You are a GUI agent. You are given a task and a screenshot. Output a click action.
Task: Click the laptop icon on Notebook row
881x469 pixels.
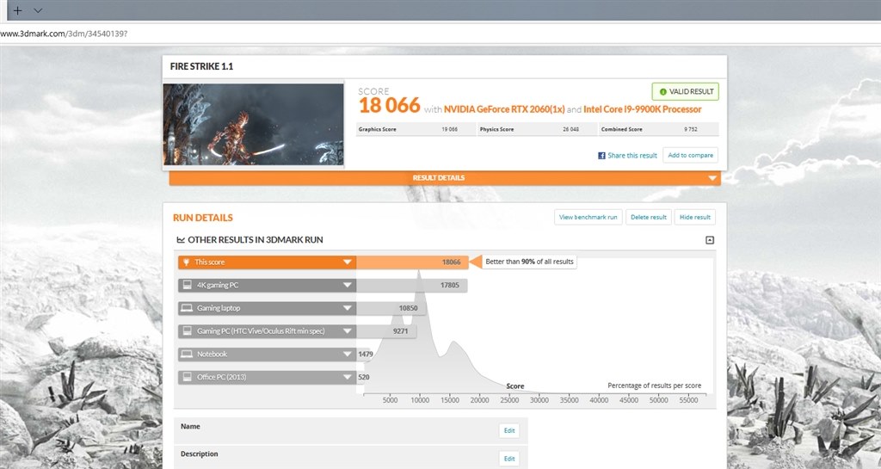click(x=187, y=355)
